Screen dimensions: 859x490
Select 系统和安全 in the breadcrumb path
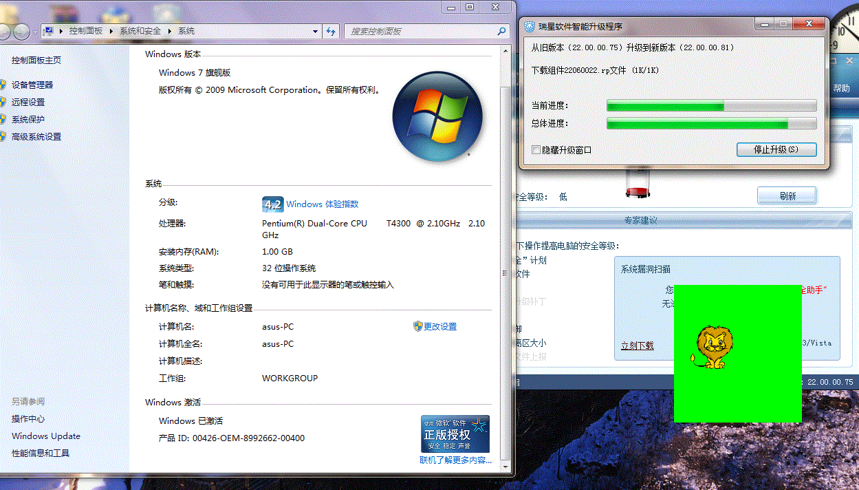pyautogui.click(x=140, y=31)
